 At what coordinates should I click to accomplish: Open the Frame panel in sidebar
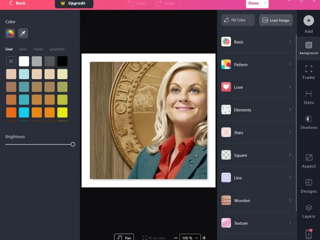click(308, 72)
